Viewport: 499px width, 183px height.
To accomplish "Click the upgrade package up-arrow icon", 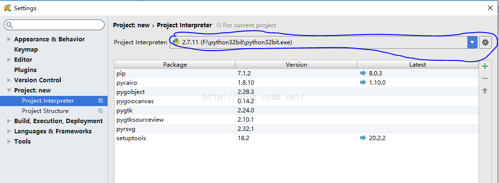I will (x=485, y=91).
